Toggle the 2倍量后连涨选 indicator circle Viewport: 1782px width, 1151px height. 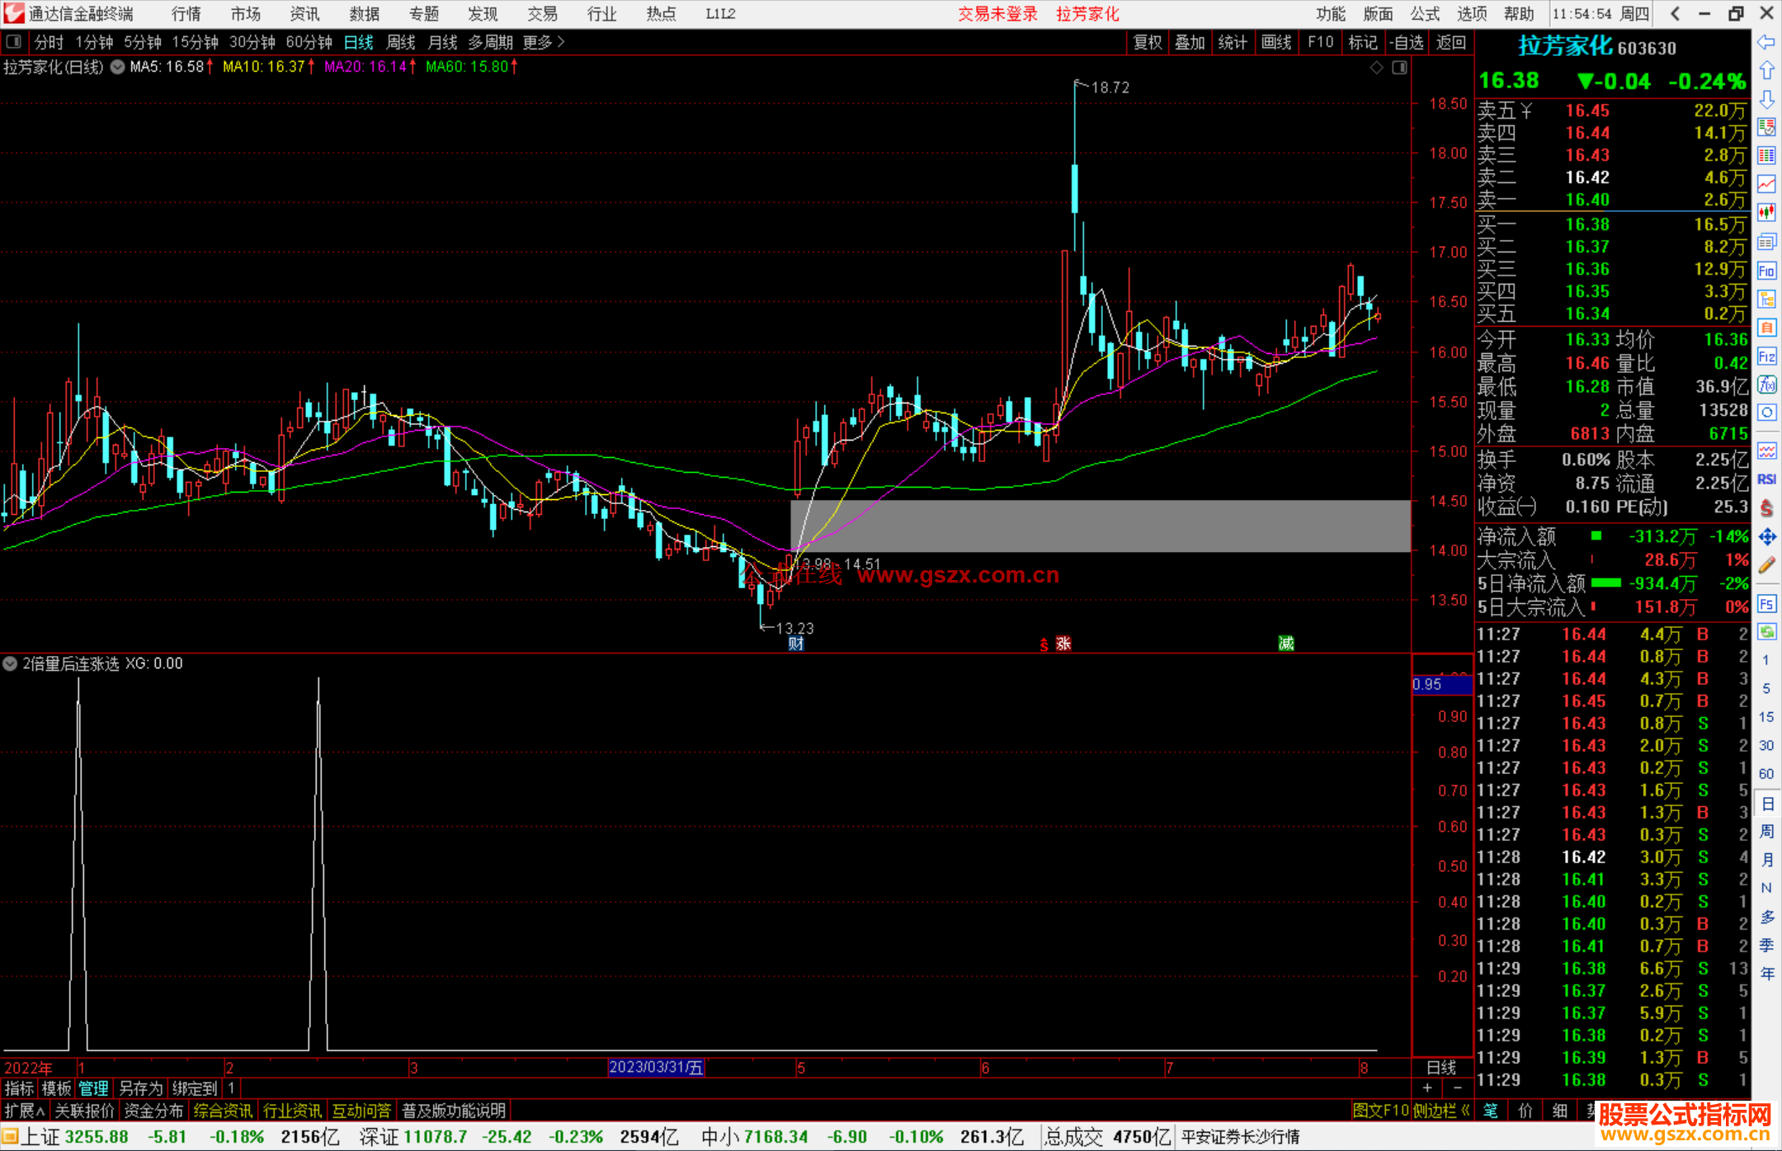[10, 663]
